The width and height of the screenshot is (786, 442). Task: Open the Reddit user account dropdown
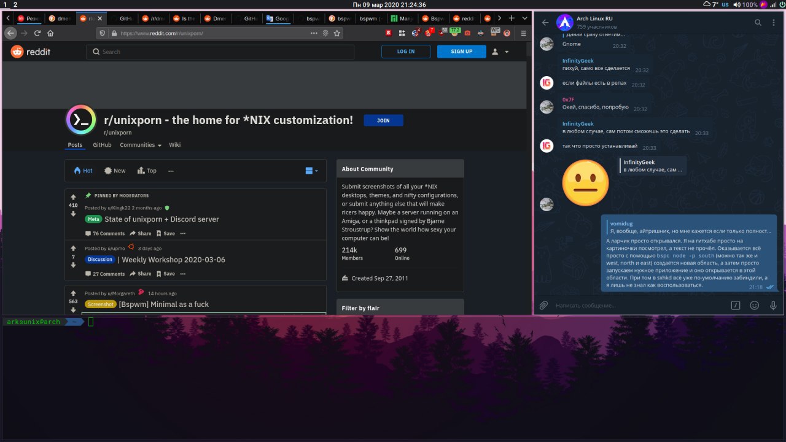500,52
